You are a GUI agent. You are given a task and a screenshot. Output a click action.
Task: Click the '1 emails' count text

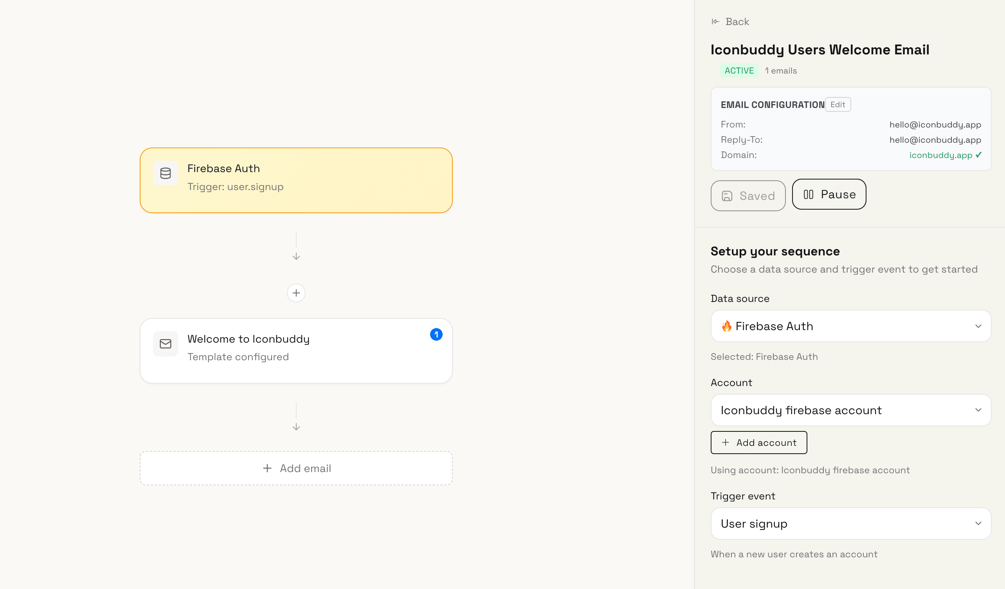pyautogui.click(x=781, y=70)
